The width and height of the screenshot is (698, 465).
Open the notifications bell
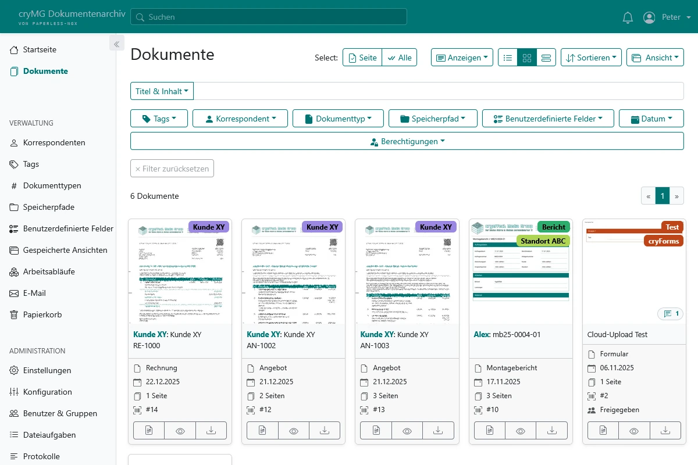[628, 17]
